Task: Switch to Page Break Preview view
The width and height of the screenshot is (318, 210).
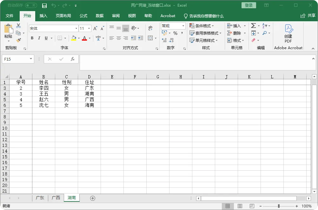Action: pyautogui.click(x=252, y=206)
